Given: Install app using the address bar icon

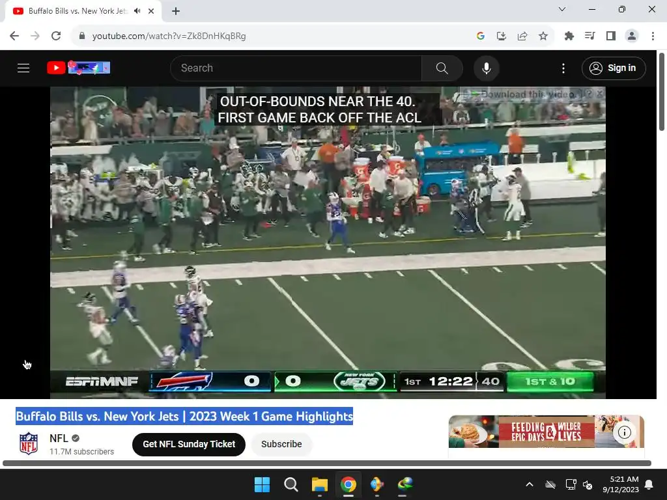Looking at the screenshot, I should pyautogui.click(x=502, y=36).
